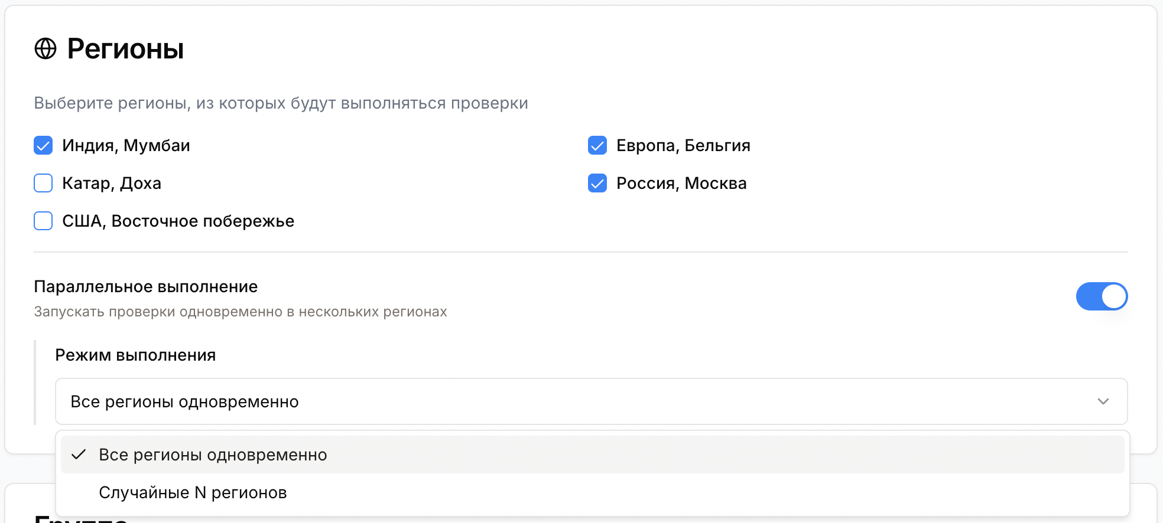Choose Все регионы одновременно from the list

(213, 455)
